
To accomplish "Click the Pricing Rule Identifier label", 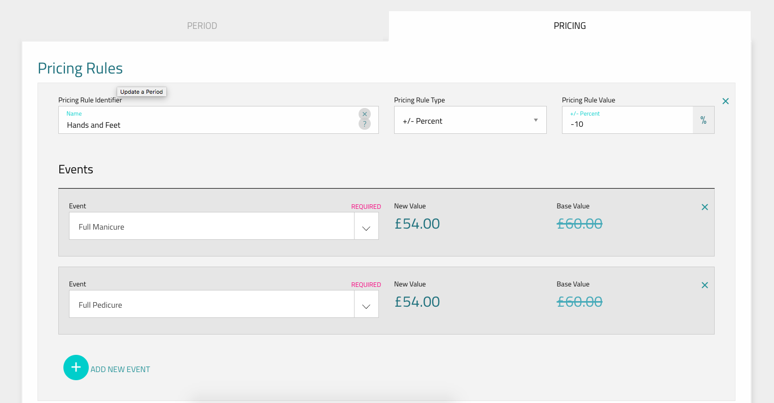I will pos(90,100).
